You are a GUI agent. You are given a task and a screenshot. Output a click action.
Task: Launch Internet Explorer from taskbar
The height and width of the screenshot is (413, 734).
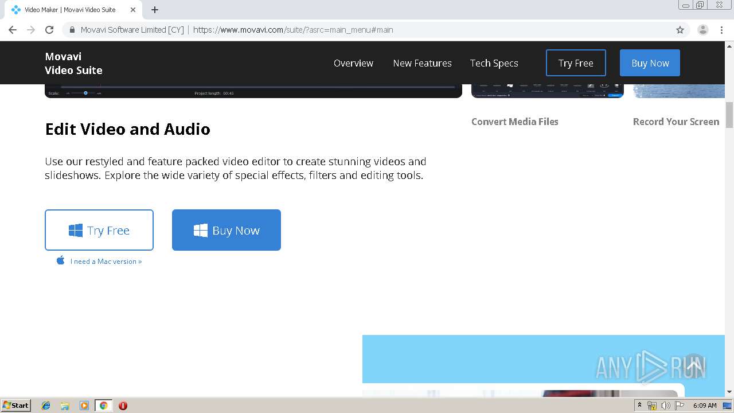(46, 406)
